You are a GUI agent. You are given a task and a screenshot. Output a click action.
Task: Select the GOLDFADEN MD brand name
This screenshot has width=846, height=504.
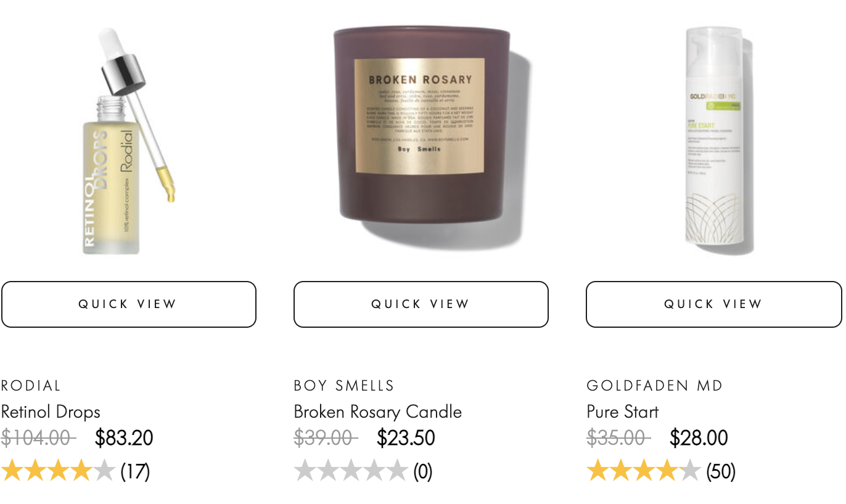655,386
